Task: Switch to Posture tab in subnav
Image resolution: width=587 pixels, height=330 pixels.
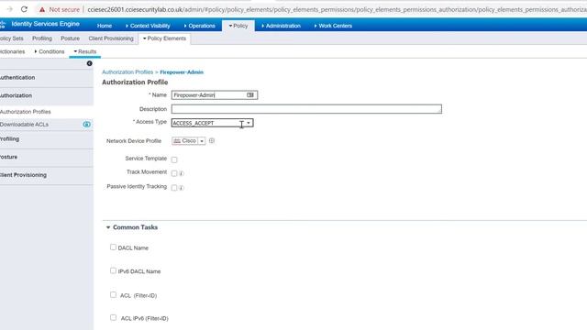Action: coord(70,38)
